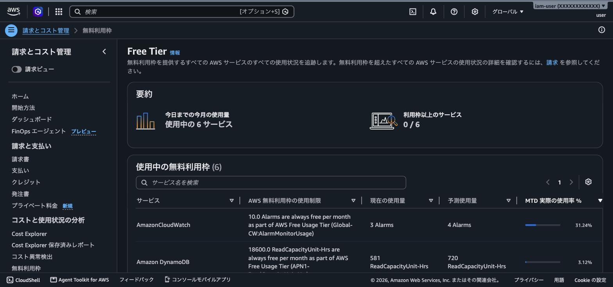Open the settings gear in the top bar
Screen dimensions: 613x287
(475, 12)
